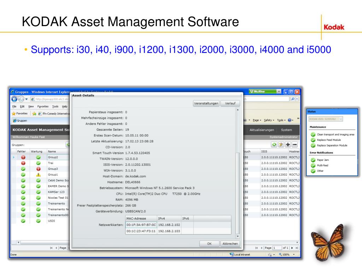Open the search provider dropdown arrow
Viewport: 362px width, 271px height.
(297, 99)
